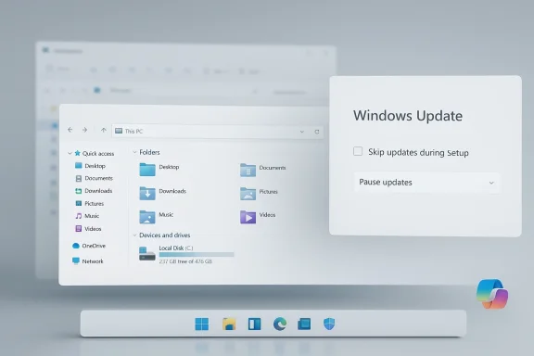Open the Pictures folder icon in Folders
This screenshot has width=534, height=356.
(x=248, y=193)
